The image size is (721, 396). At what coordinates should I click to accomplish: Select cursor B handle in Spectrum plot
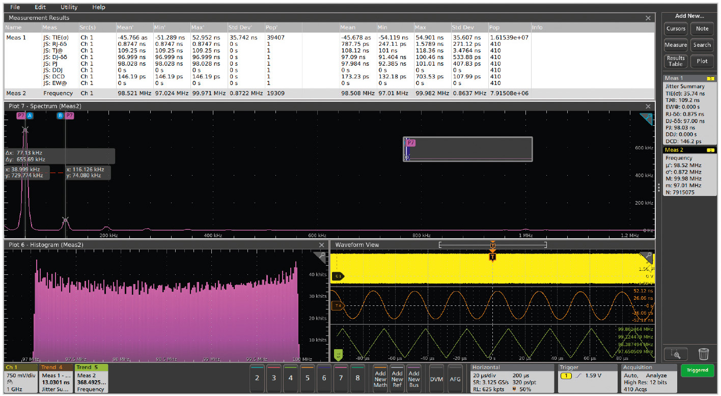point(60,116)
